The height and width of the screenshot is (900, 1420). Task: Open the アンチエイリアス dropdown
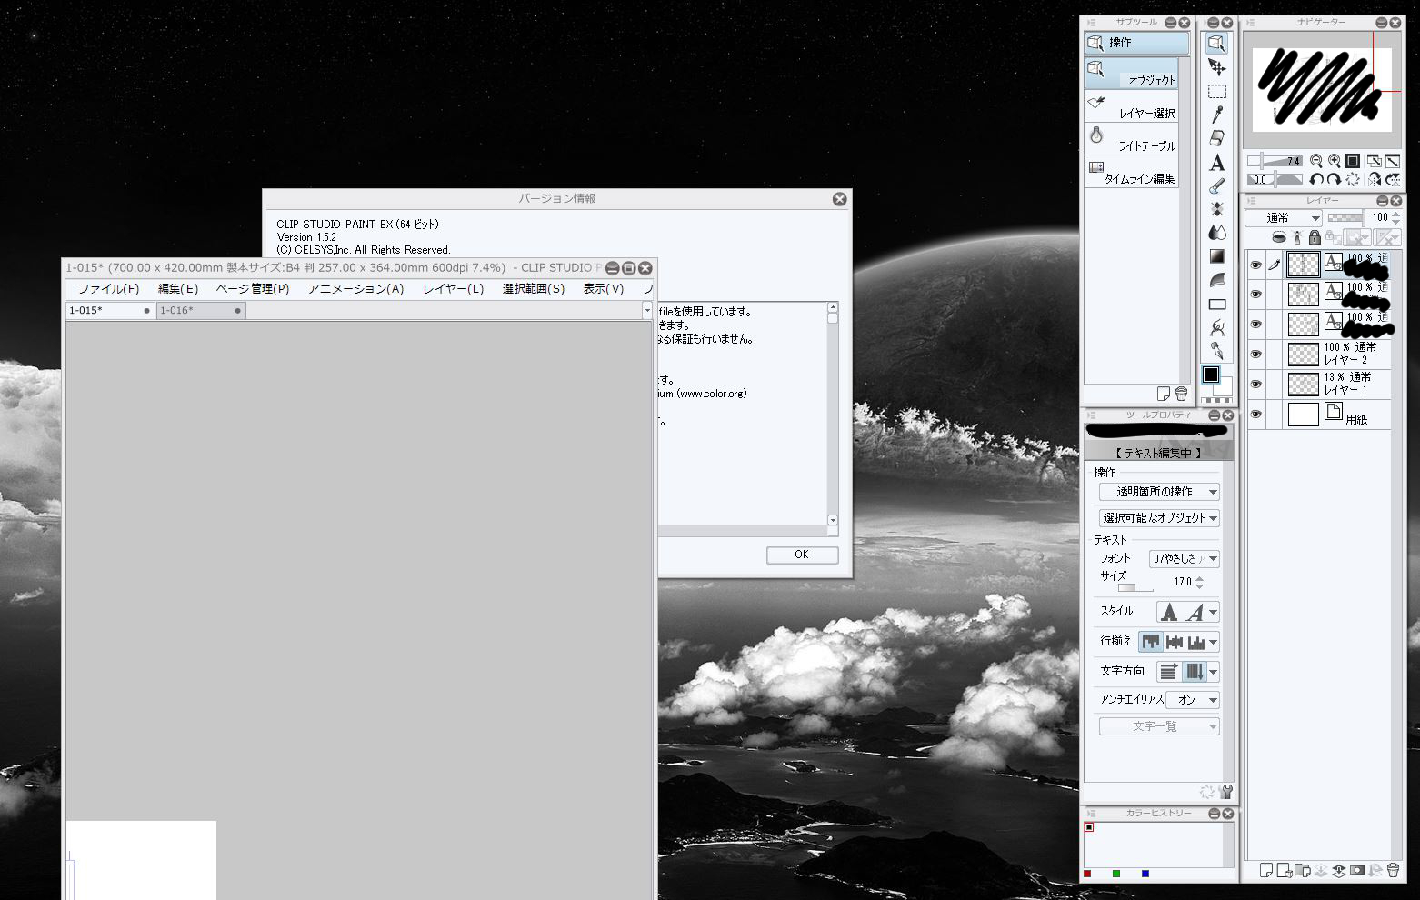tap(1193, 700)
